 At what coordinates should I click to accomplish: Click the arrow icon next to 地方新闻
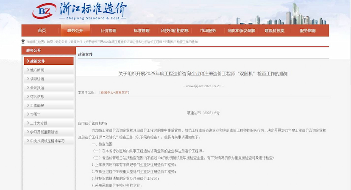[28, 70]
